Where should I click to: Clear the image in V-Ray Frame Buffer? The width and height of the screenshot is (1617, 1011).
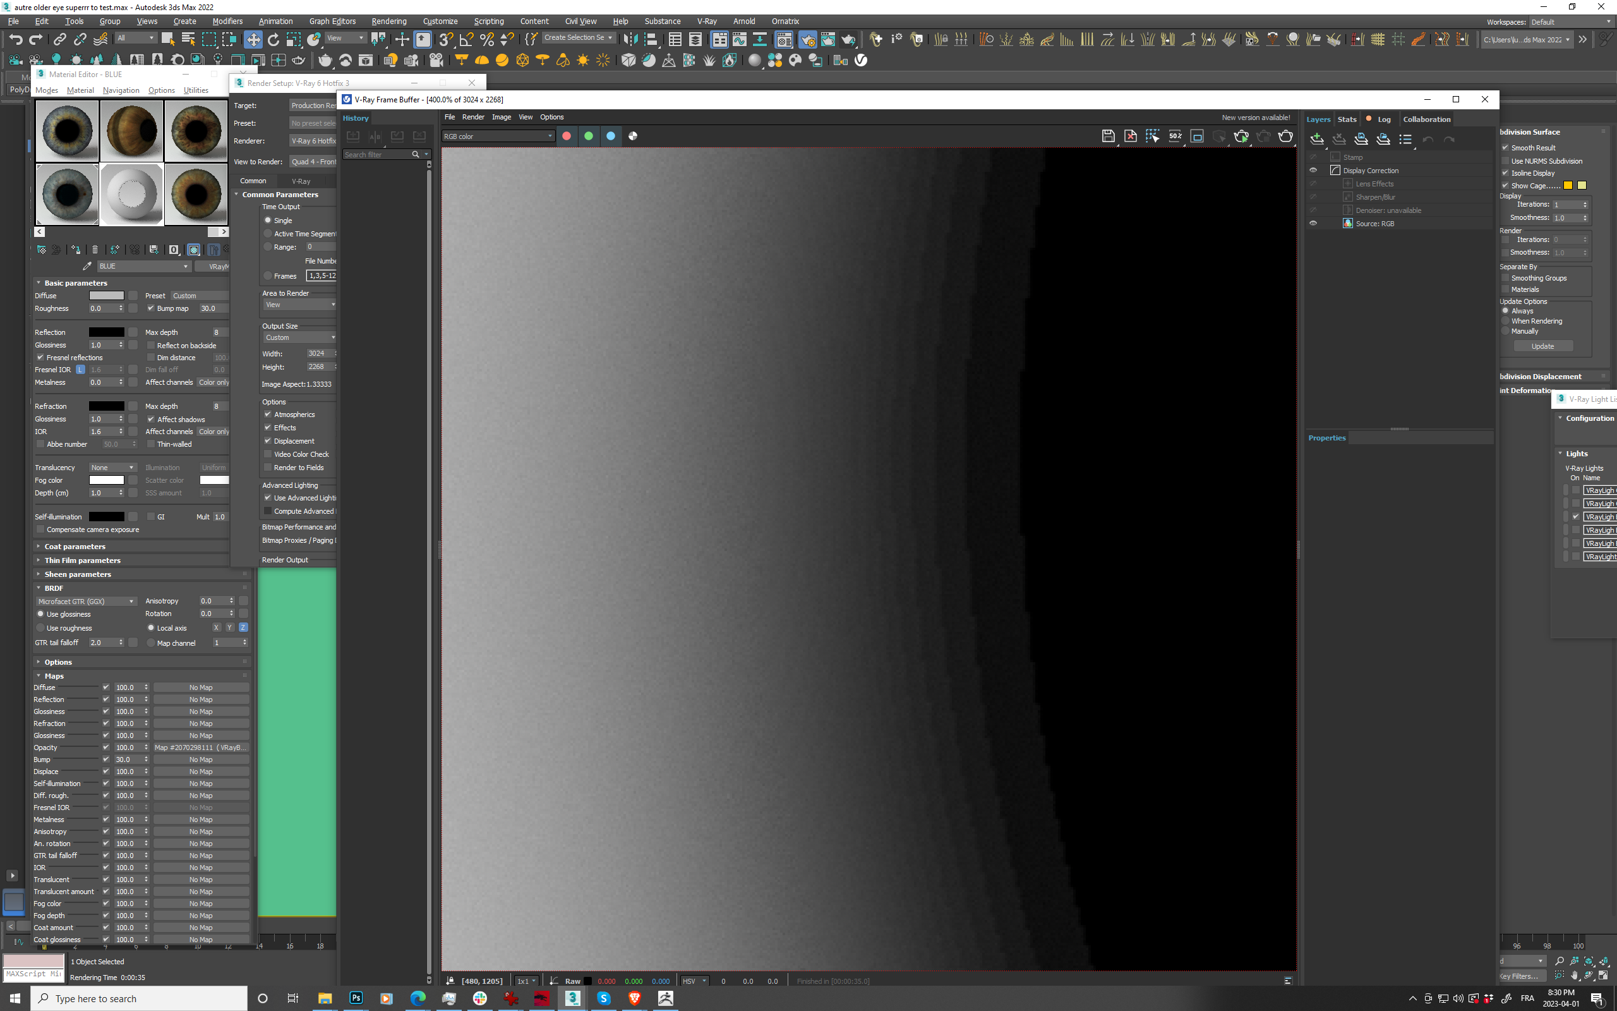pyautogui.click(x=1130, y=136)
